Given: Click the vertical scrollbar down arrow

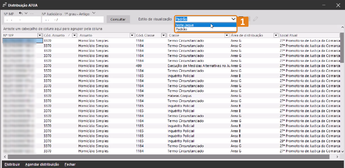Looking at the screenshot, I should point(342,152).
